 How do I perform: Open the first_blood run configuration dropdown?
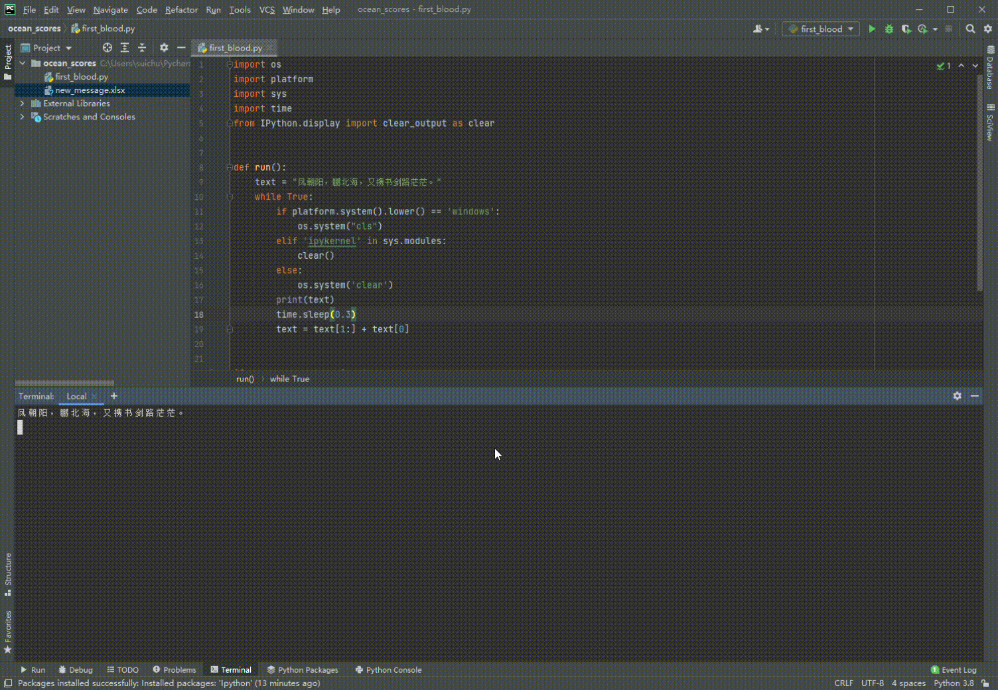click(820, 29)
